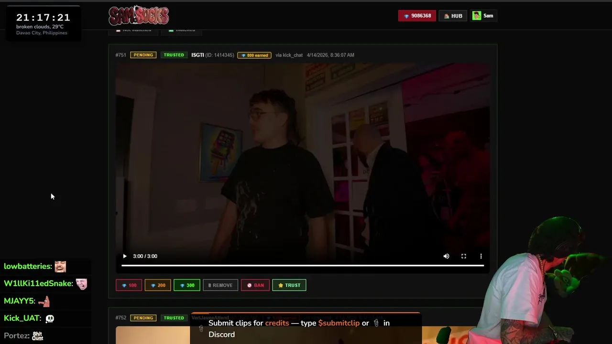Click the TRUSTED badge on clip #752
Image resolution: width=612 pixels, height=344 pixels.
tap(174, 318)
